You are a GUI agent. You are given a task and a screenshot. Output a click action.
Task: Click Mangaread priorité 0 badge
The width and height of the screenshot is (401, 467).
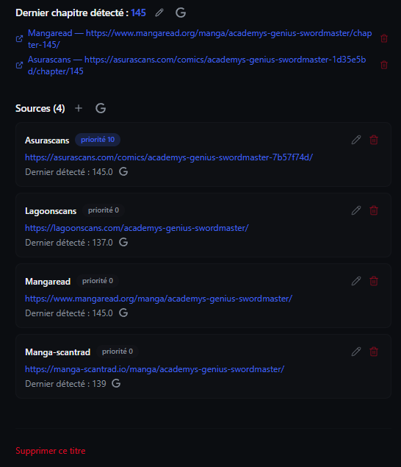[98, 281]
